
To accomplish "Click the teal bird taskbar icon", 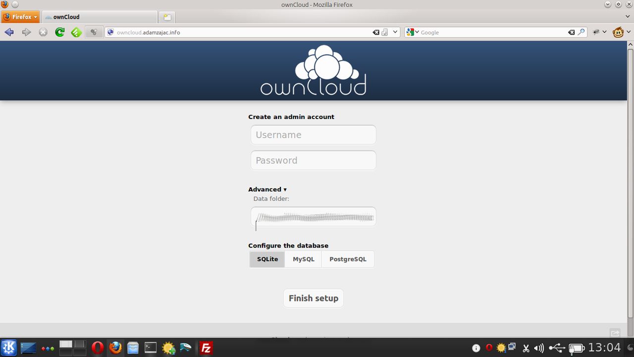I will 186,348.
